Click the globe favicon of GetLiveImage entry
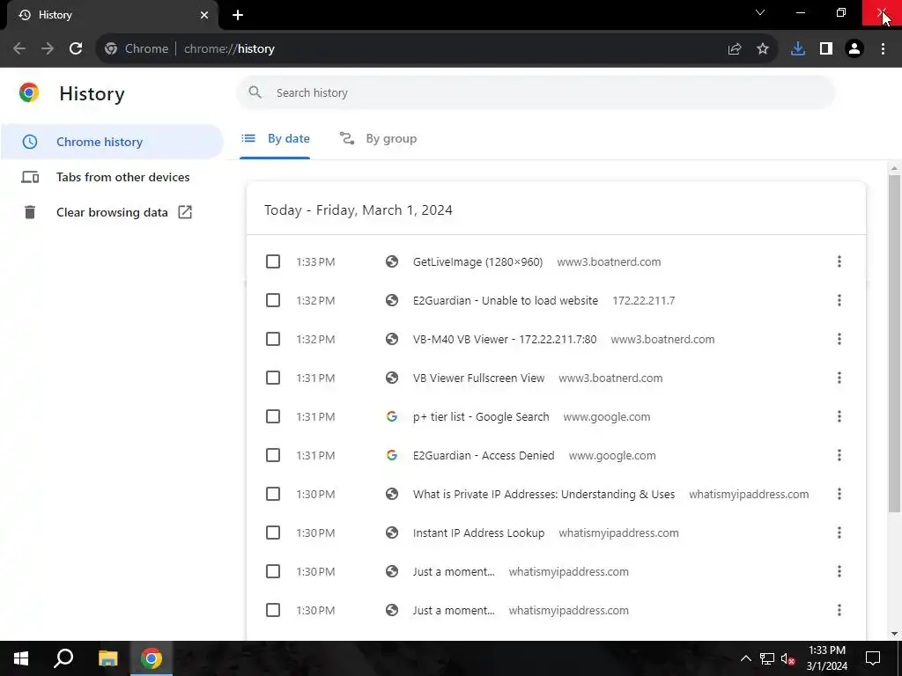 tap(392, 261)
